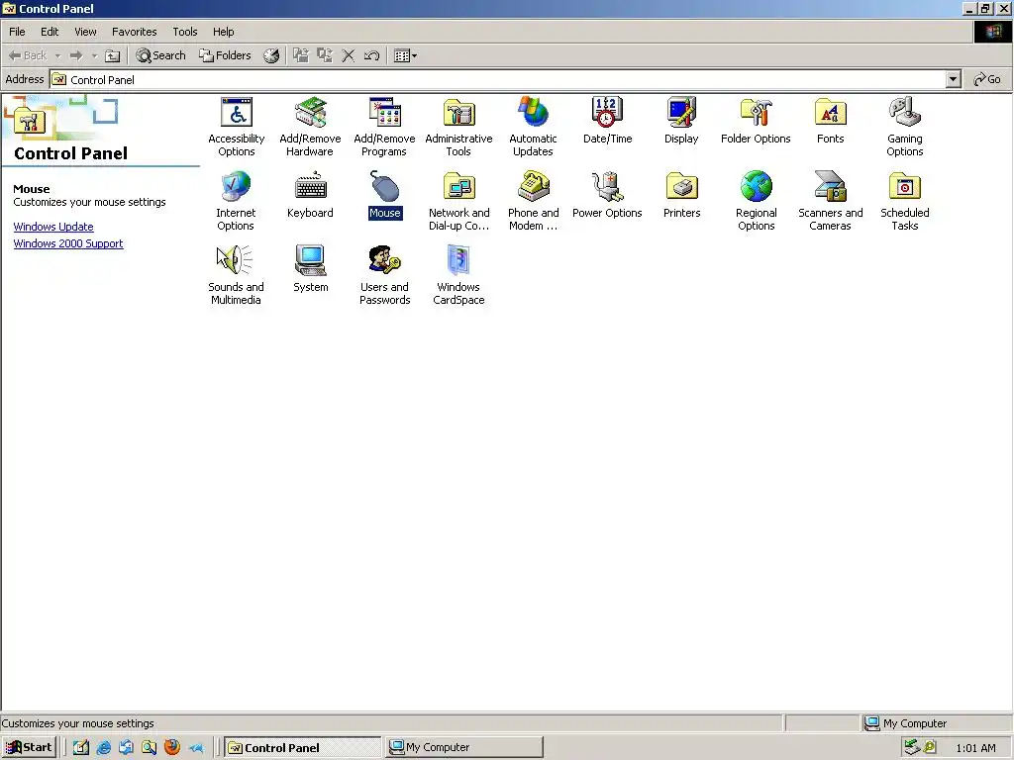Open Regional Options applet
The height and width of the screenshot is (760, 1014).
pyautogui.click(x=756, y=201)
